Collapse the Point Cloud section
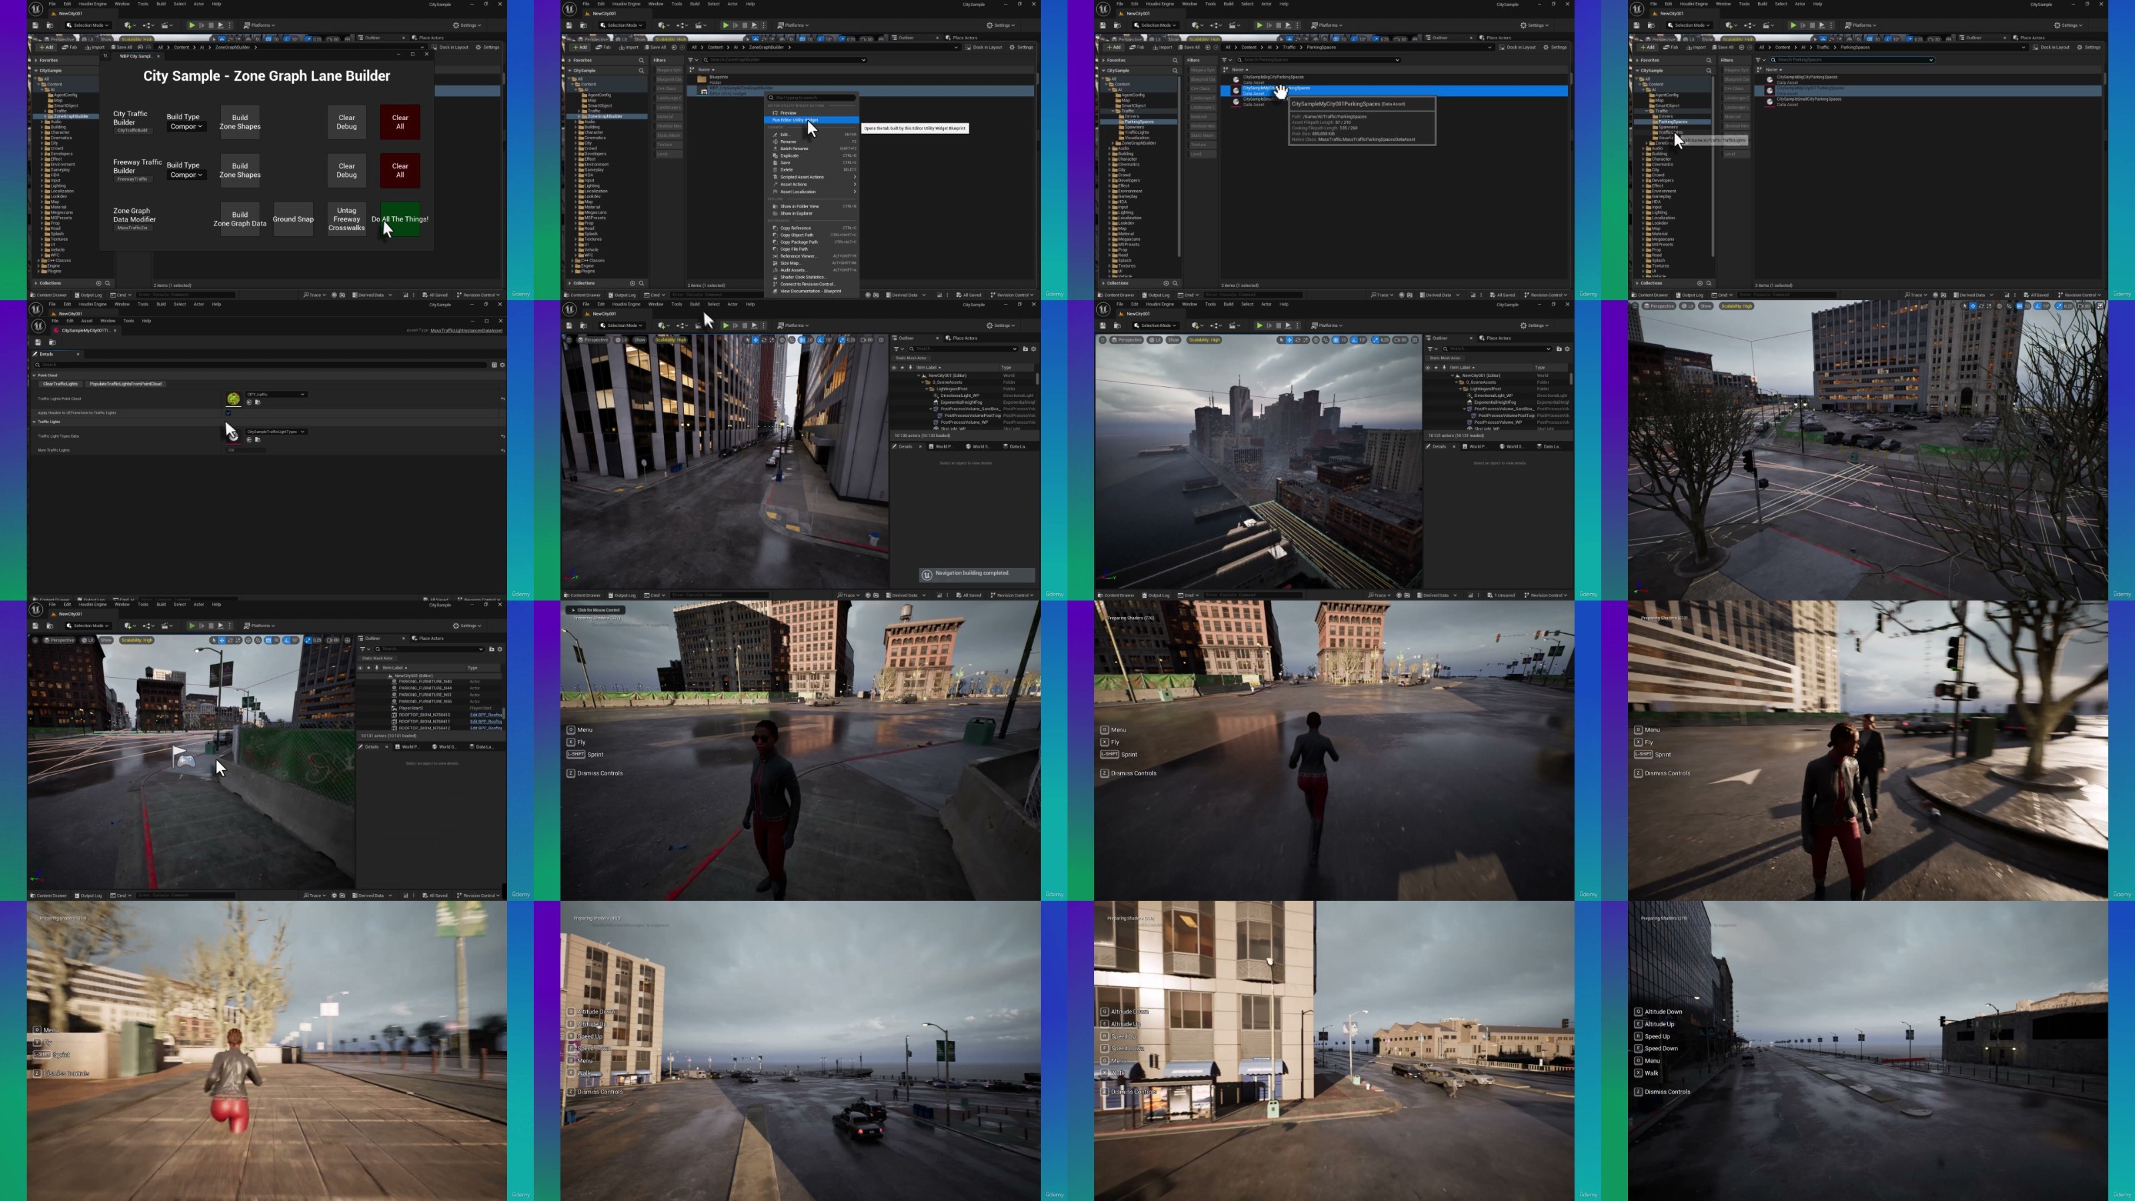This screenshot has width=2135, height=1201. pos(35,376)
